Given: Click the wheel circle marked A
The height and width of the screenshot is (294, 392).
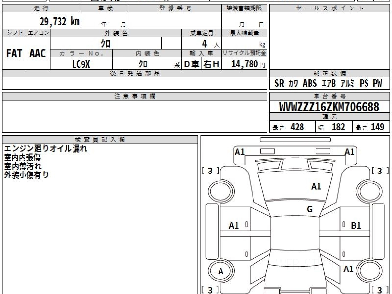Looking at the screenshot, I should point(221,271).
